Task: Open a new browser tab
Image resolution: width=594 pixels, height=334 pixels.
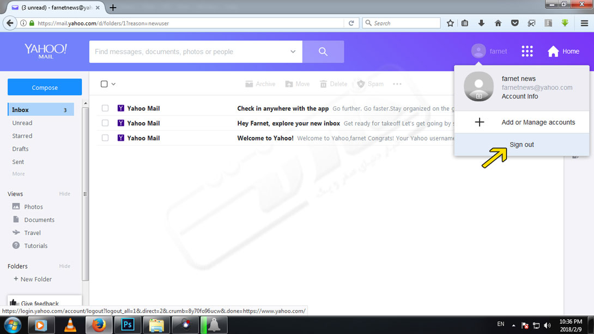Action: point(113,8)
